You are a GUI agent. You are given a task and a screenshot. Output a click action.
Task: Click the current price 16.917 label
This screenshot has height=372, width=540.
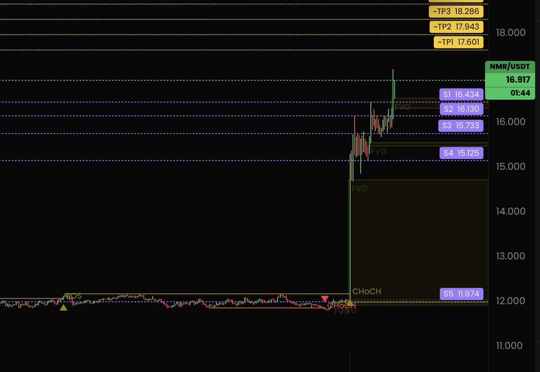[510, 80]
